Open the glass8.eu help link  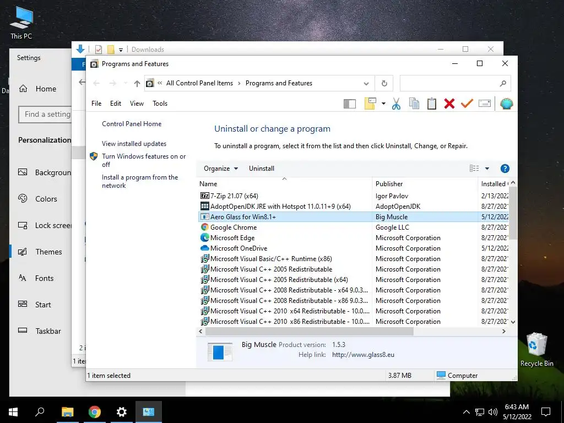pyautogui.click(x=363, y=355)
